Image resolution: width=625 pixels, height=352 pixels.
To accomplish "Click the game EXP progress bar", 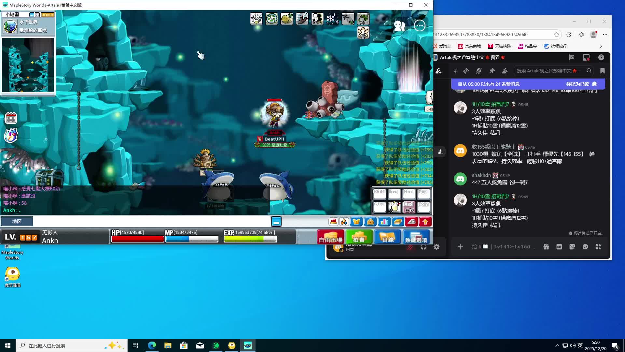I will (x=250, y=239).
